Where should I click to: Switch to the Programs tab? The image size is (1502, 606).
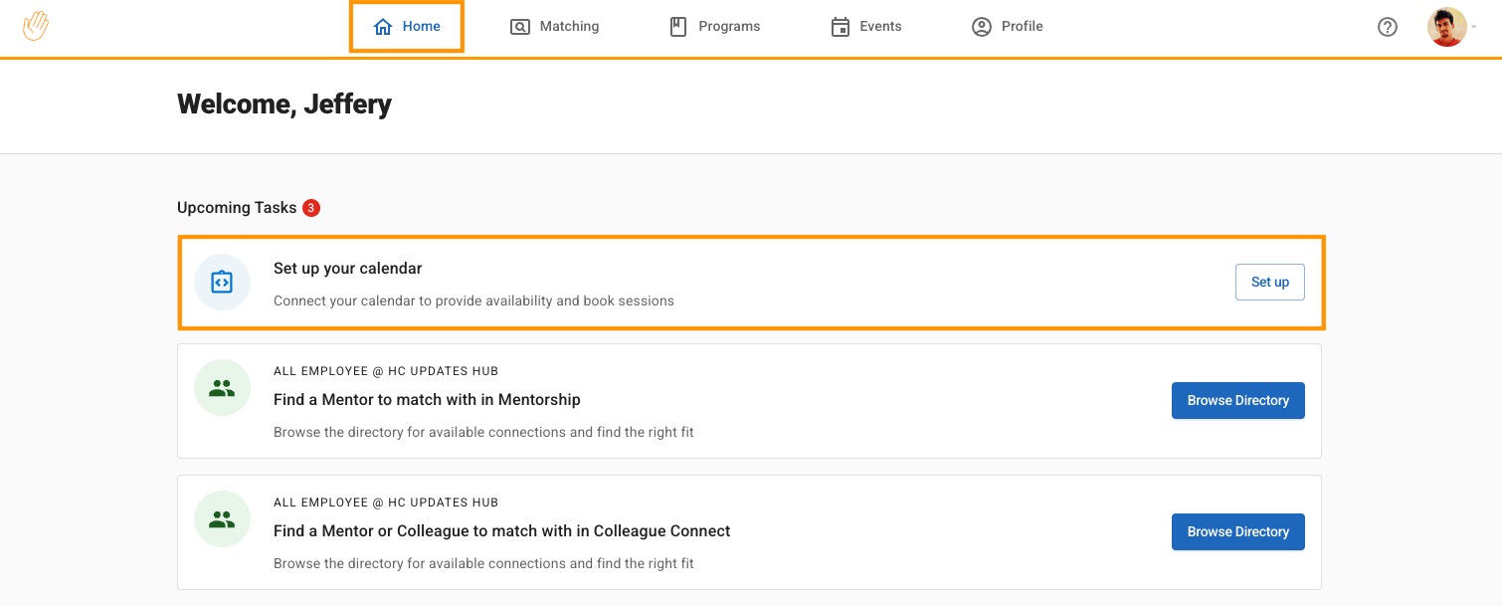point(715,27)
